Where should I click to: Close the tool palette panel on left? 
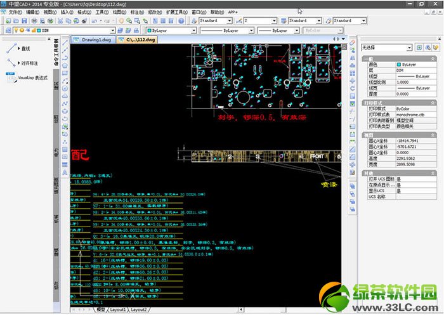pos(49,39)
